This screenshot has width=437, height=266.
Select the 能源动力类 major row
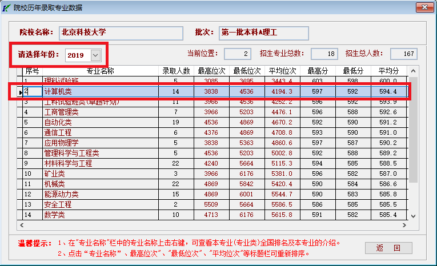click(213, 195)
